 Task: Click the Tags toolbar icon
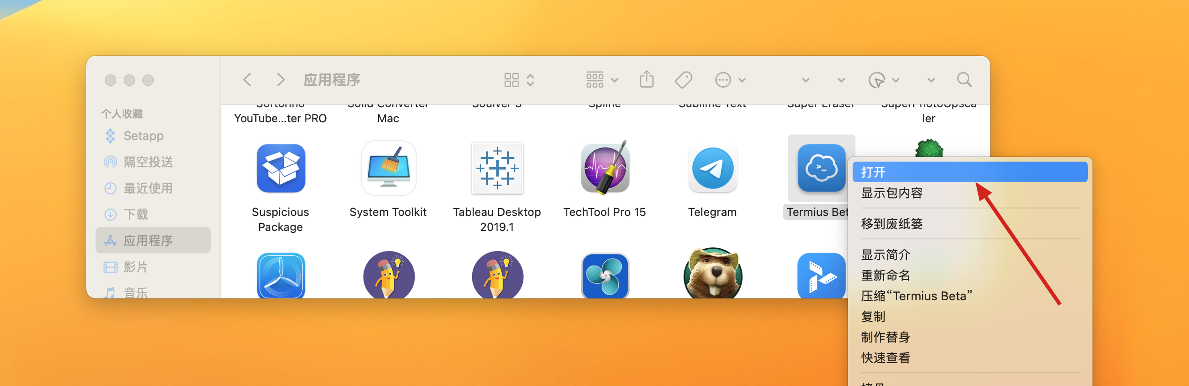[x=684, y=80]
